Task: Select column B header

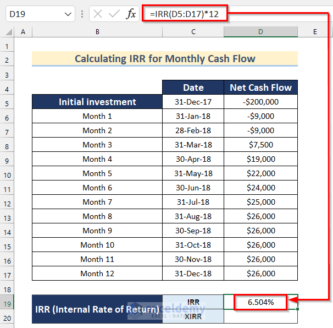Action: point(97,32)
